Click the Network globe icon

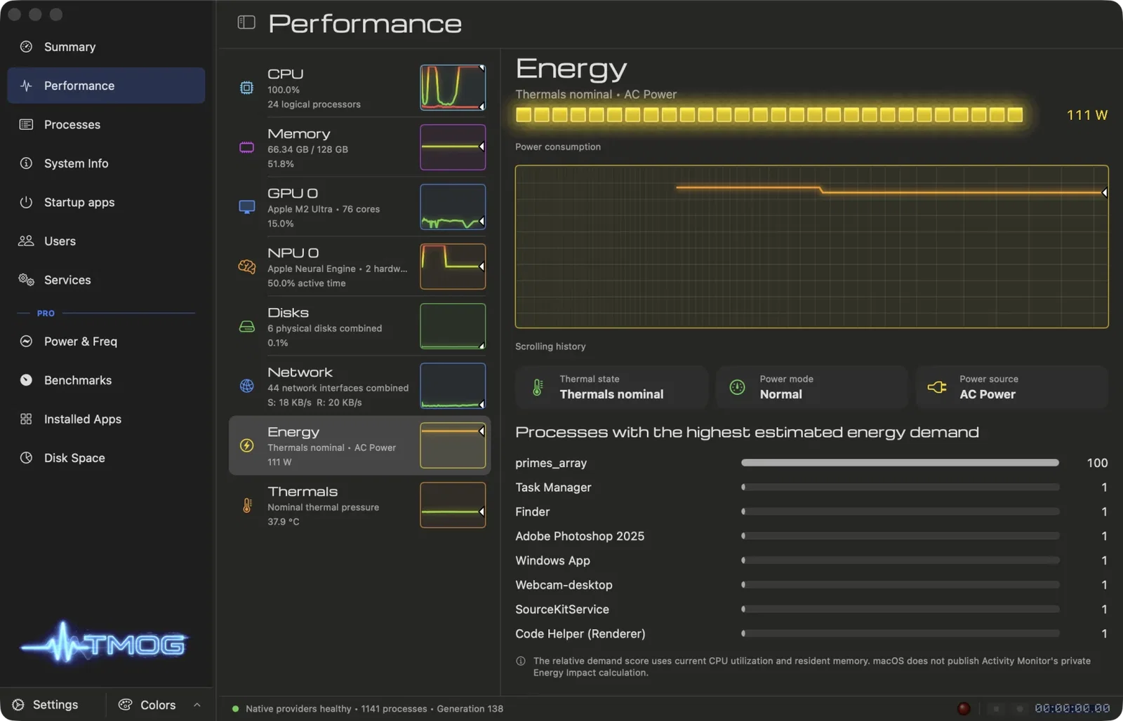click(x=246, y=386)
